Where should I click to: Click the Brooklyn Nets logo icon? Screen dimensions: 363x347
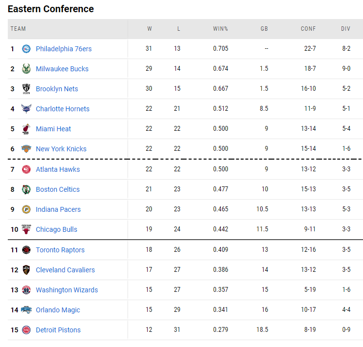coord(26,89)
